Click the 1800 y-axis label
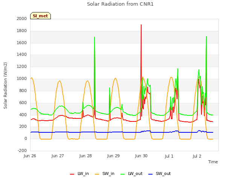Screen dimensions: 241x181 click(22, 31)
